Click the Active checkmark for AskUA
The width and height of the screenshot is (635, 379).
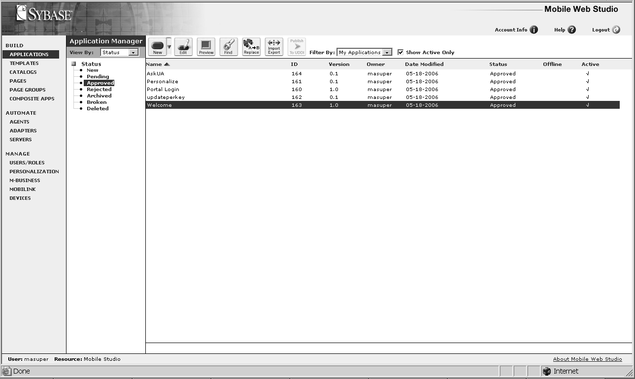tap(588, 74)
